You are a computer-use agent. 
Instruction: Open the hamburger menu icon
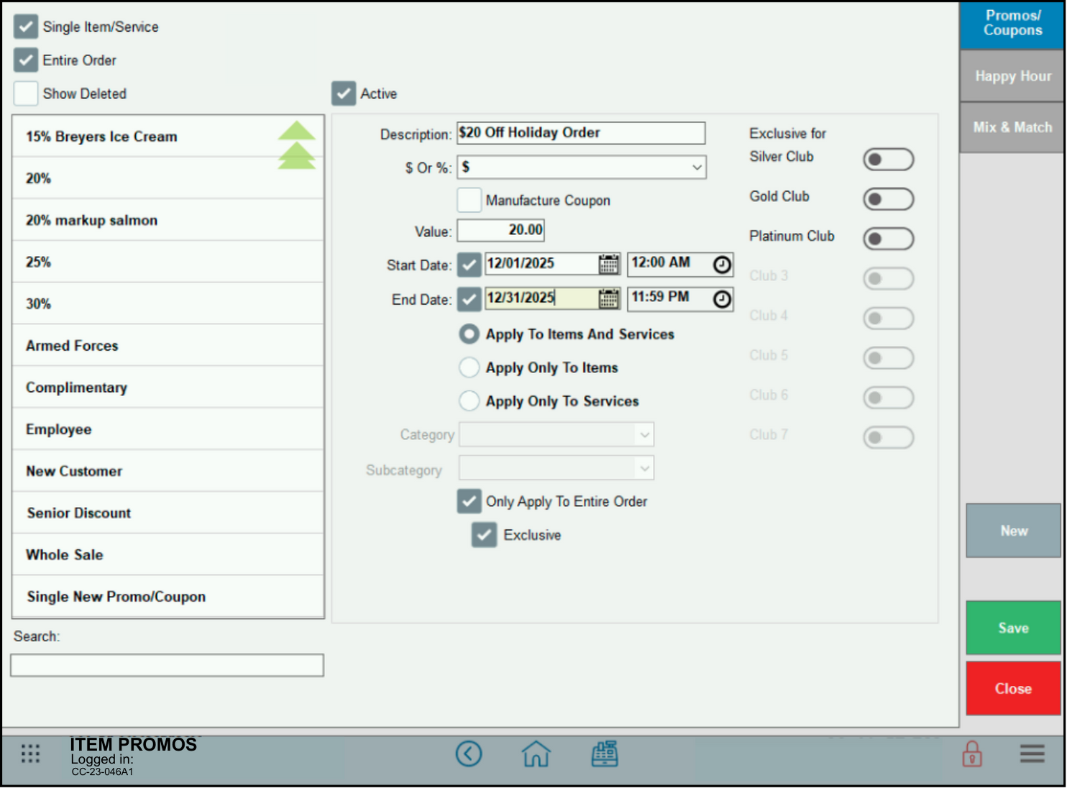1032,753
